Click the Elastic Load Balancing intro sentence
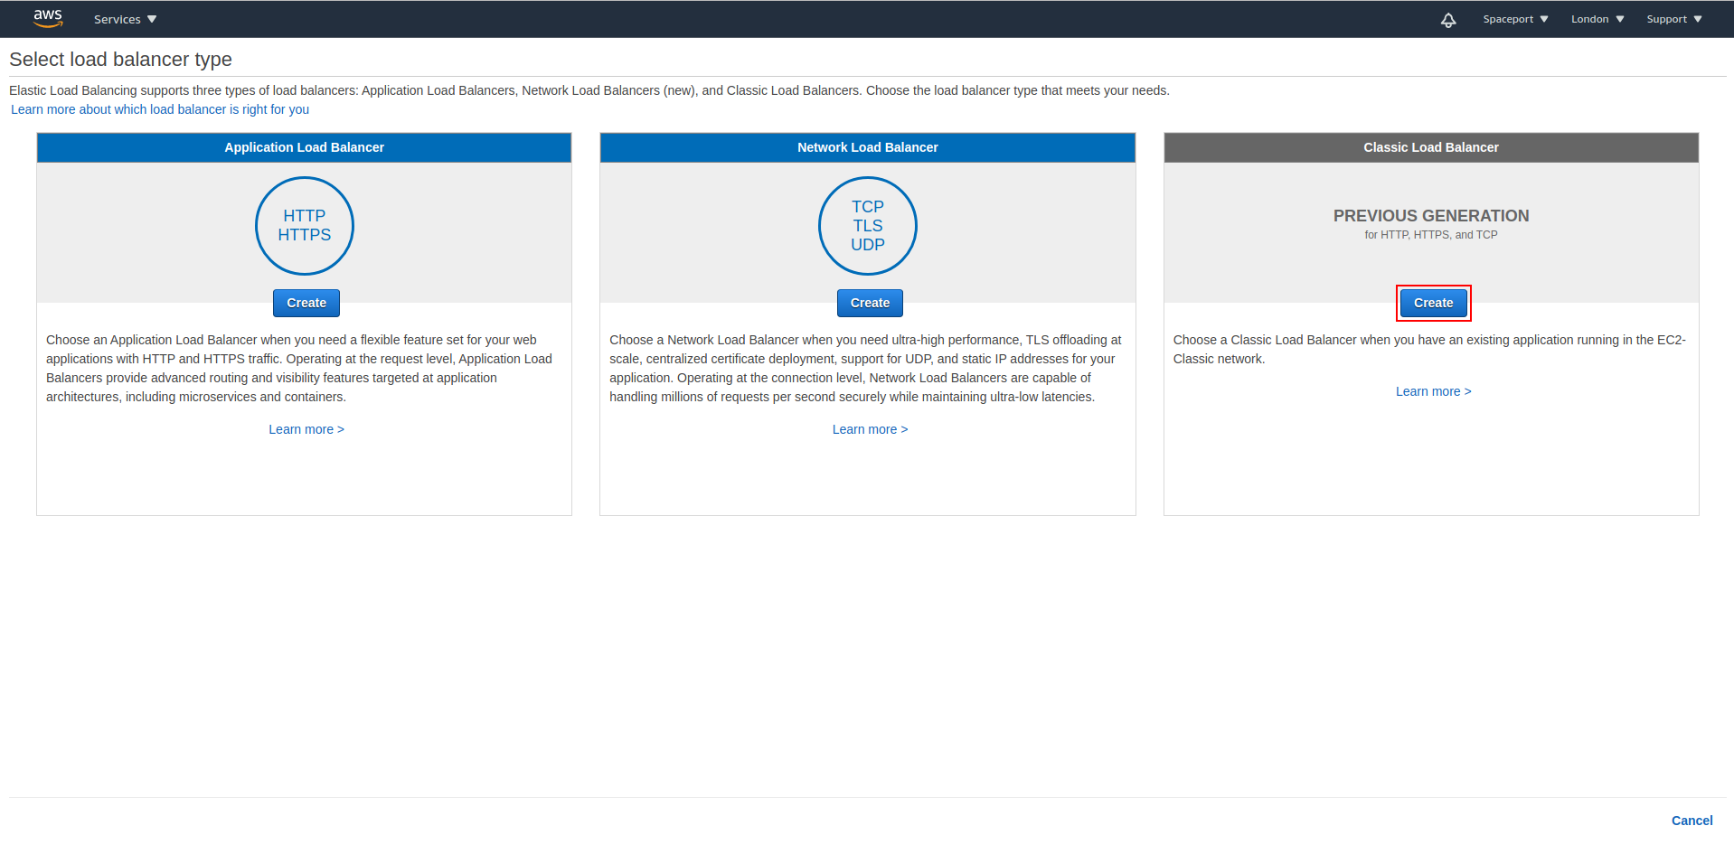 [589, 90]
